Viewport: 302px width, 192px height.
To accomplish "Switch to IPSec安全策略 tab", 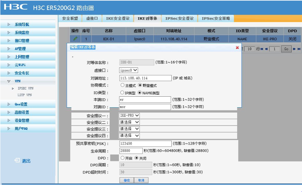I will click(x=216, y=19).
